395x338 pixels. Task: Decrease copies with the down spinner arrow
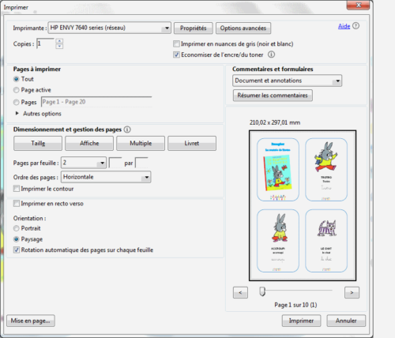(59, 47)
